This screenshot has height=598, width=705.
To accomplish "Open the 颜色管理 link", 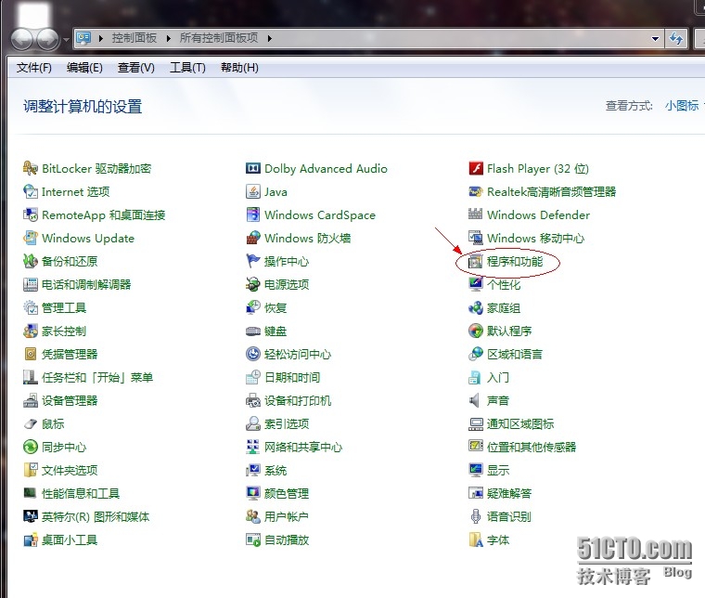I will [x=287, y=494].
